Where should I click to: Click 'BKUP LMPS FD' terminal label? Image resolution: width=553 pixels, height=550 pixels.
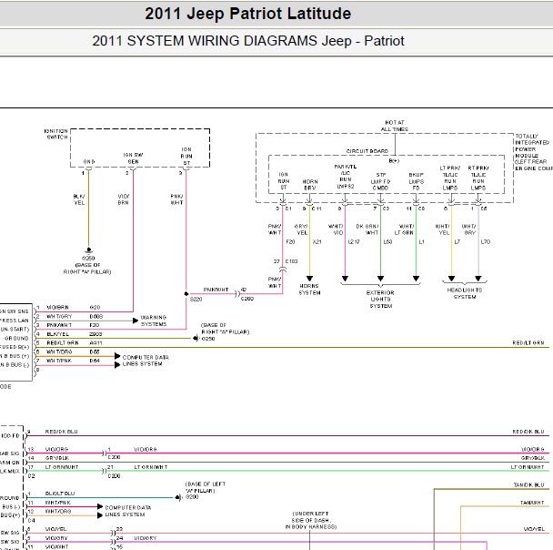417,181
